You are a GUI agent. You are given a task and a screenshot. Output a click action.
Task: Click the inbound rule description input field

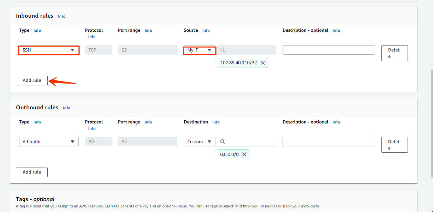pos(328,50)
